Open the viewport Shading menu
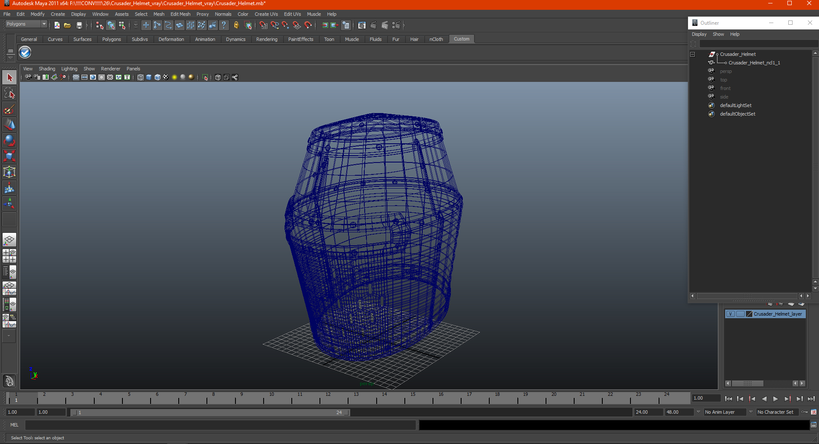This screenshot has width=819, height=444. 47,69
